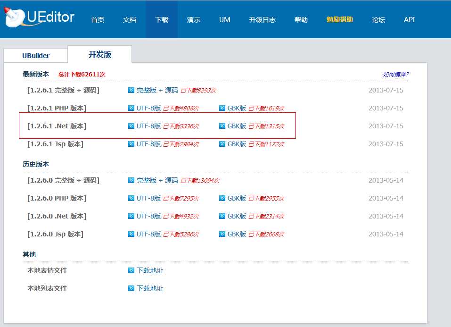Click download icon for 1.2.6.0 Jsp UTF-8版
451x327 pixels.
[x=131, y=234]
